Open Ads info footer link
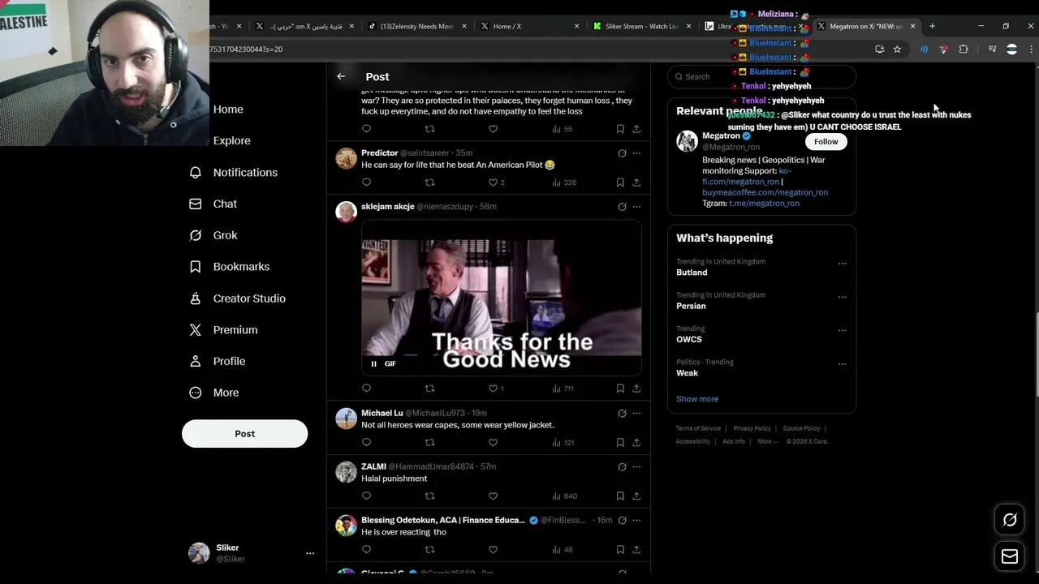The height and width of the screenshot is (584, 1039). click(x=734, y=441)
